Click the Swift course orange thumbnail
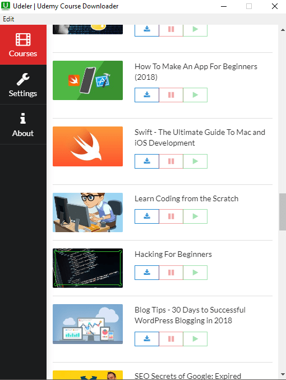This screenshot has width=286, height=380. pos(87,146)
